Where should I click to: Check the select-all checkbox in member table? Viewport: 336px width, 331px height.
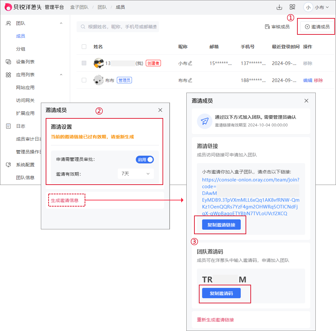84,46
